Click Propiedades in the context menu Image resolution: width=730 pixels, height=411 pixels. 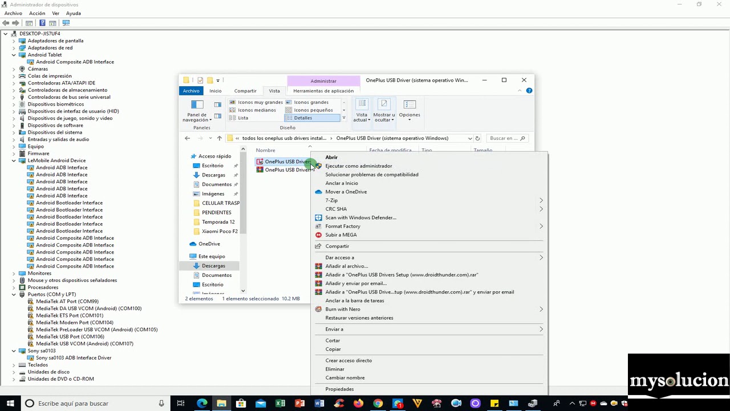[x=339, y=389]
